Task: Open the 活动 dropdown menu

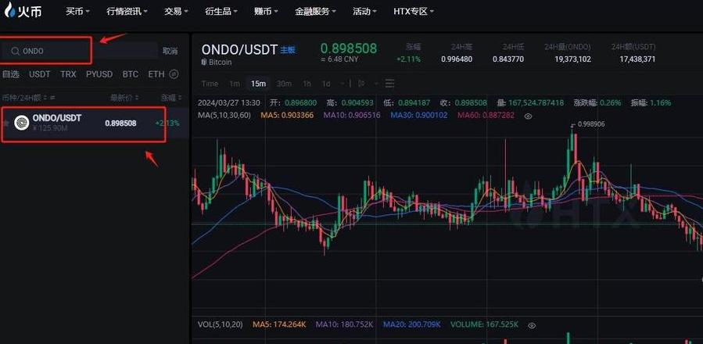Action: (x=364, y=11)
